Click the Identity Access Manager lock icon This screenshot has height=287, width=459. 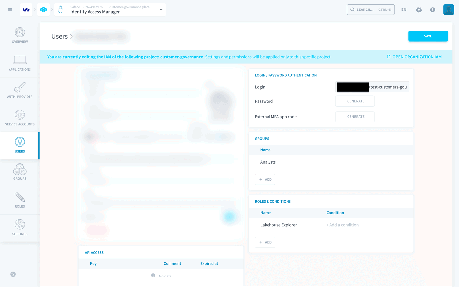click(61, 10)
